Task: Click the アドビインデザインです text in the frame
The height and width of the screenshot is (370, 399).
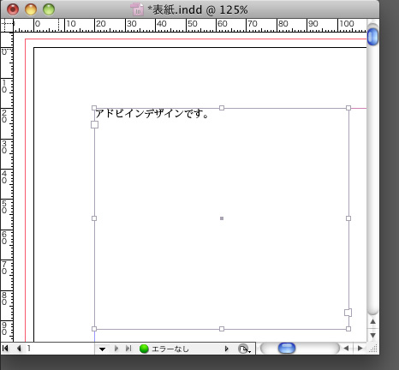Action: pos(152,114)
